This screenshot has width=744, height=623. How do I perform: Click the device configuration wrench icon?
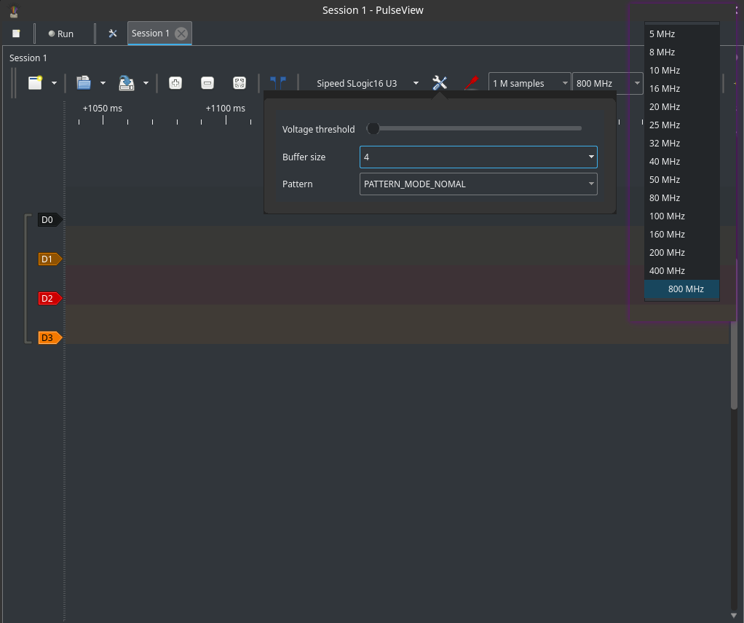[440, 83]
